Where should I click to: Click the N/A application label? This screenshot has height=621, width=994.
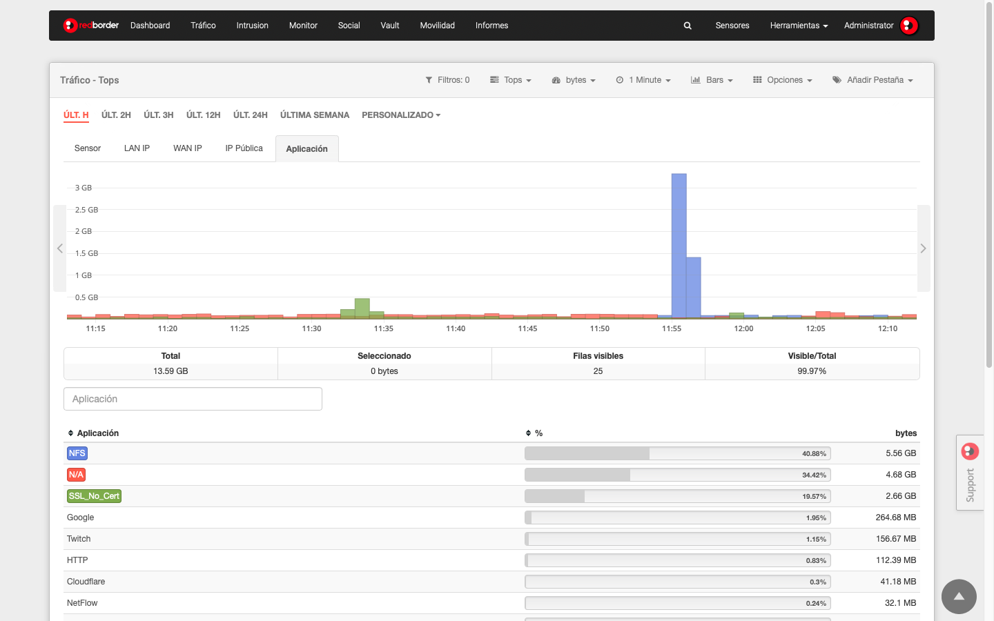point(76,475)
